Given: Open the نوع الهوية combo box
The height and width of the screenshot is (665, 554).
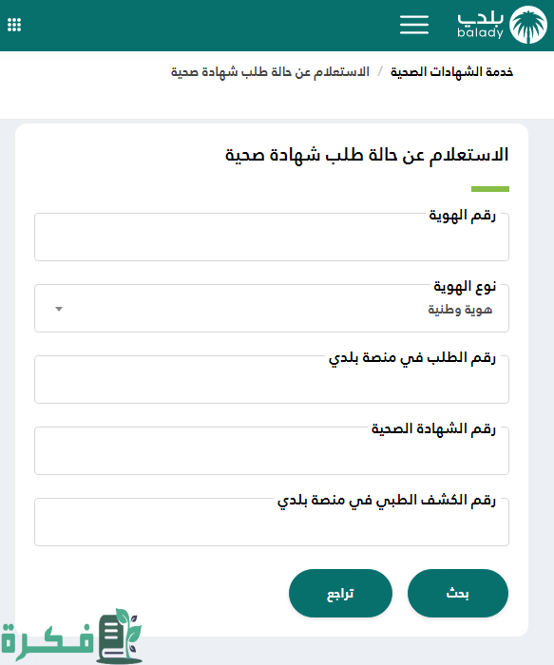Looking at the screenshot, I should click(x=272, y=309).
